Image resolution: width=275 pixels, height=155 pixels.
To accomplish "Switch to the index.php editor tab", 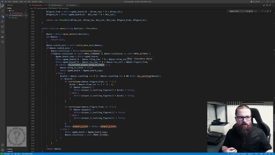I will pyautogui.click(x=72, y=5).
